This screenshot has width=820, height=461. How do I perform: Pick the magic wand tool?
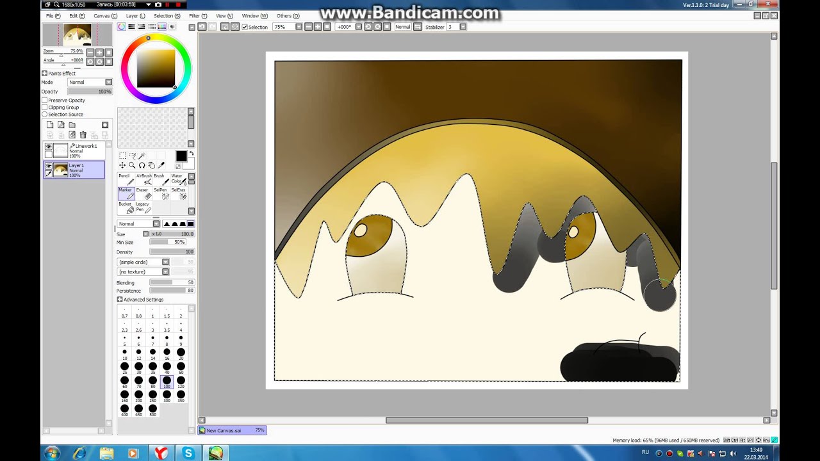(x=142, y=156)
